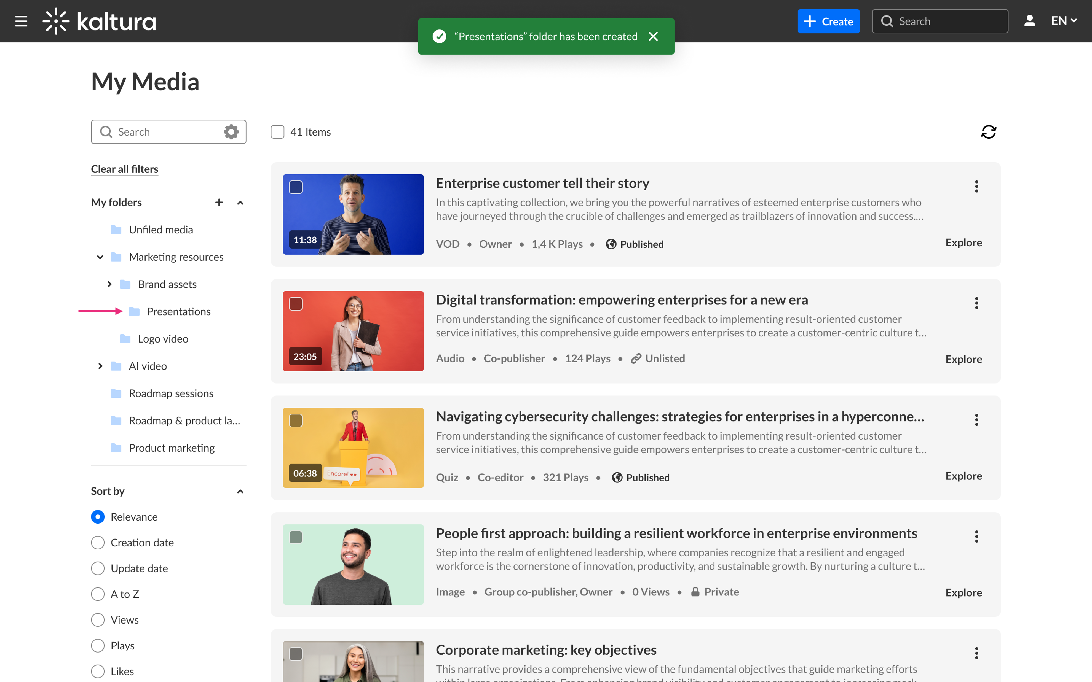
Task: Refresh the media list
Action: (x=988, y=132)
